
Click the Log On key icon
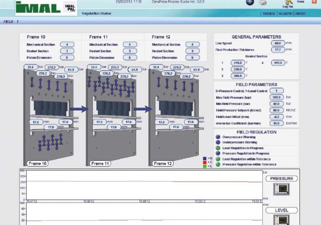pos(288,2)
